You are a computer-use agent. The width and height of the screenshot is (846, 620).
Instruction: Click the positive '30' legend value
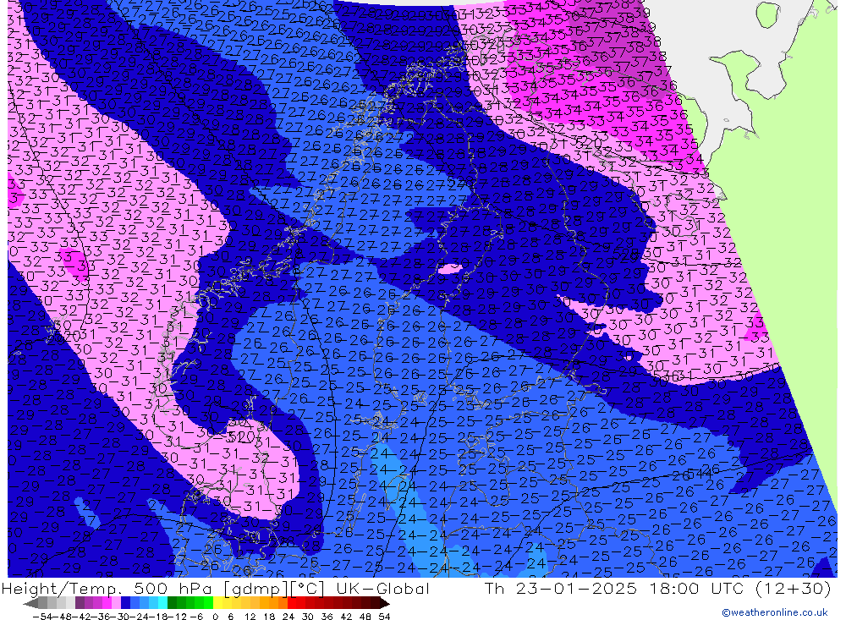click(x=308, y=617)
